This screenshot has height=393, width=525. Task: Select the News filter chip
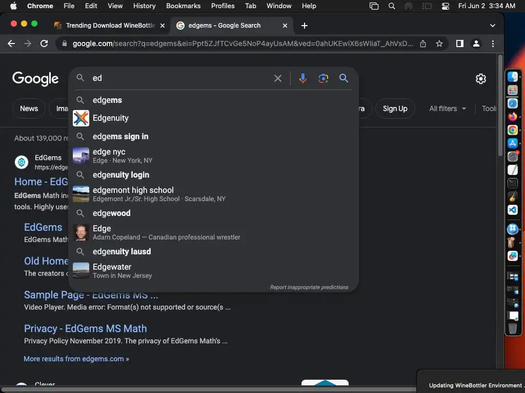coord(29,108)
